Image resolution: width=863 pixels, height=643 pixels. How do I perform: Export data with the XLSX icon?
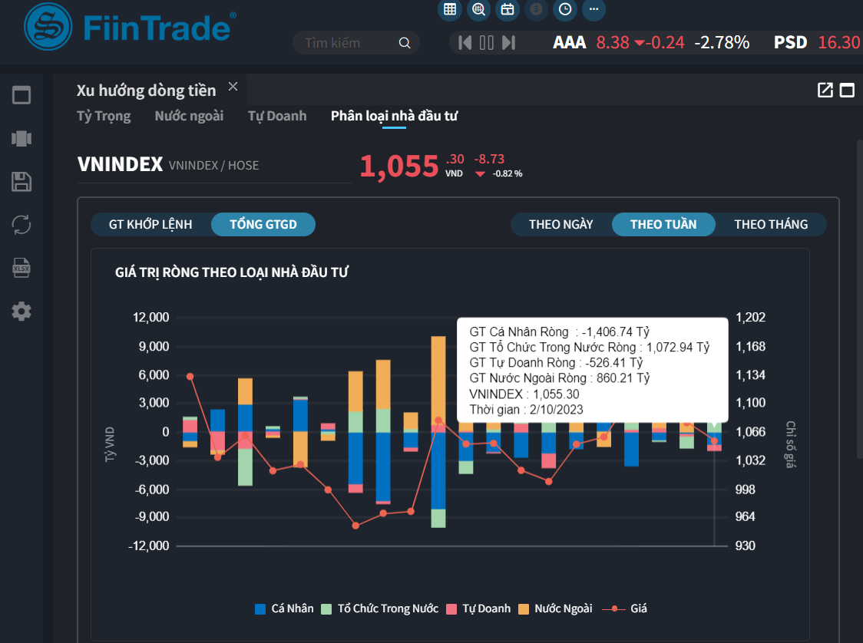[x=21, y=268]
